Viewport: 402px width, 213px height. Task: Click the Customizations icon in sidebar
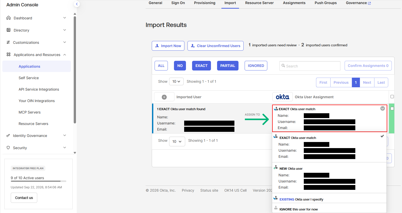[8, 42]
